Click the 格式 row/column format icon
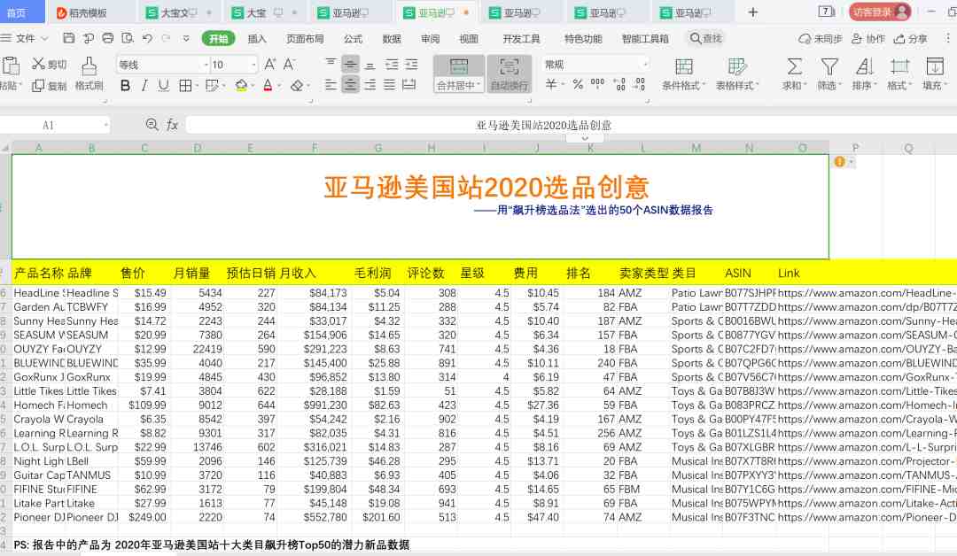 tap(899, 66)
